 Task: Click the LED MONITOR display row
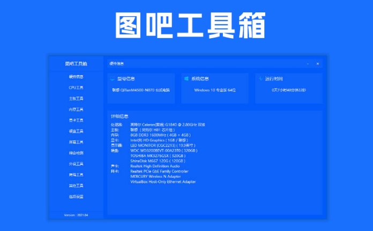coord(153,146)
